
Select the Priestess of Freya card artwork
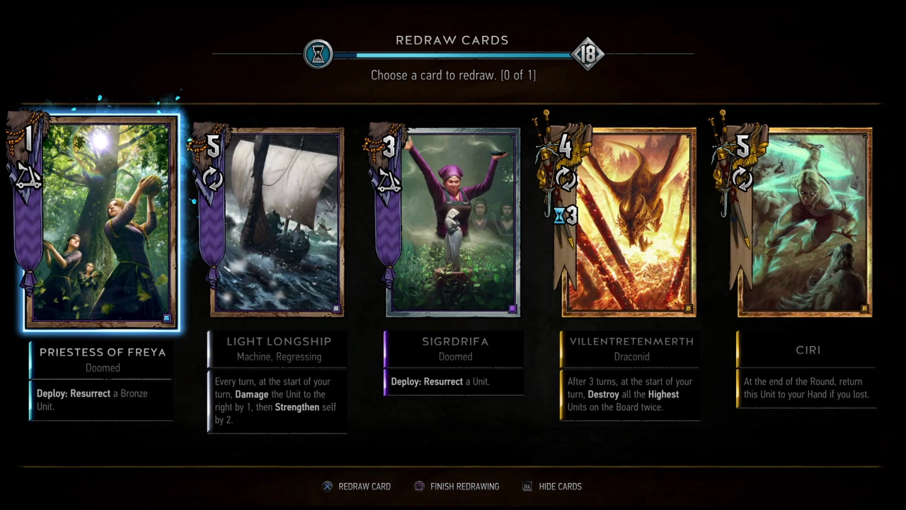[101, 222]
